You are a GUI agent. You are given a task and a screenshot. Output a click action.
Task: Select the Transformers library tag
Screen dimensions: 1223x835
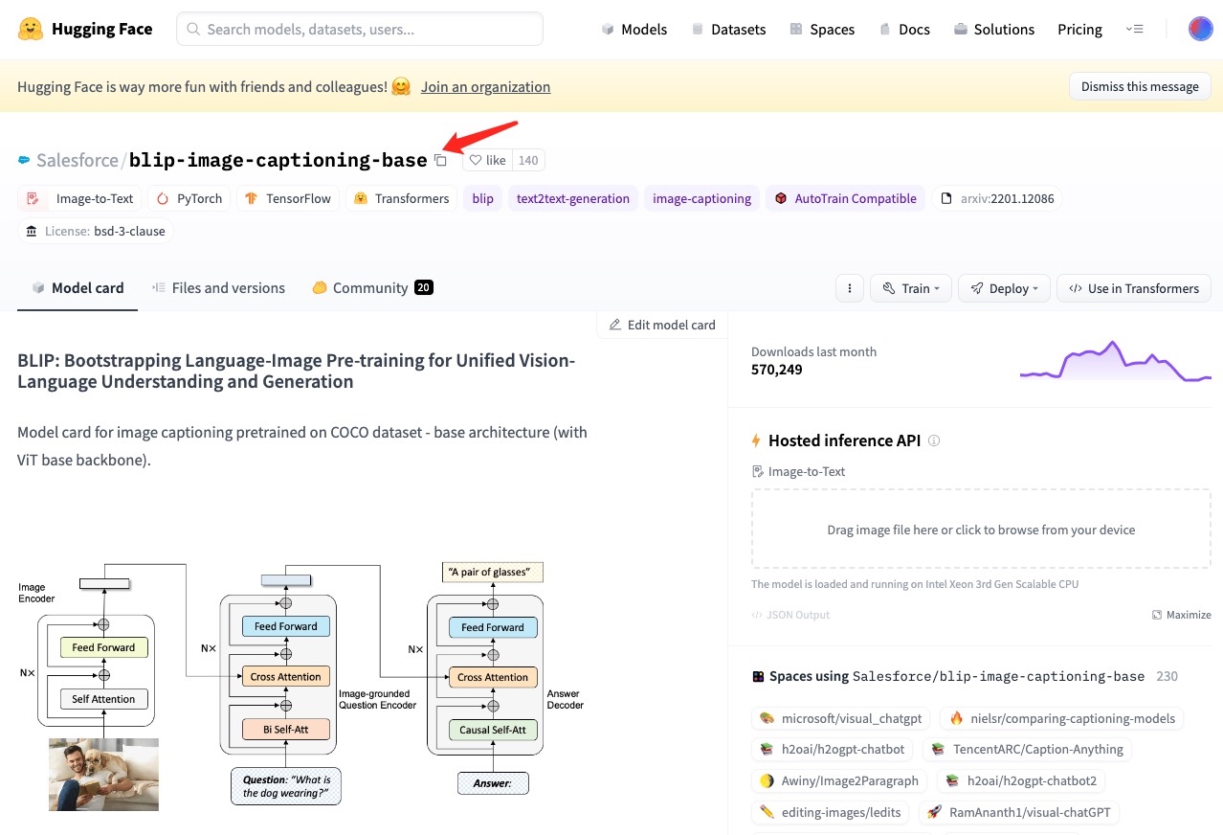point(402,198)
